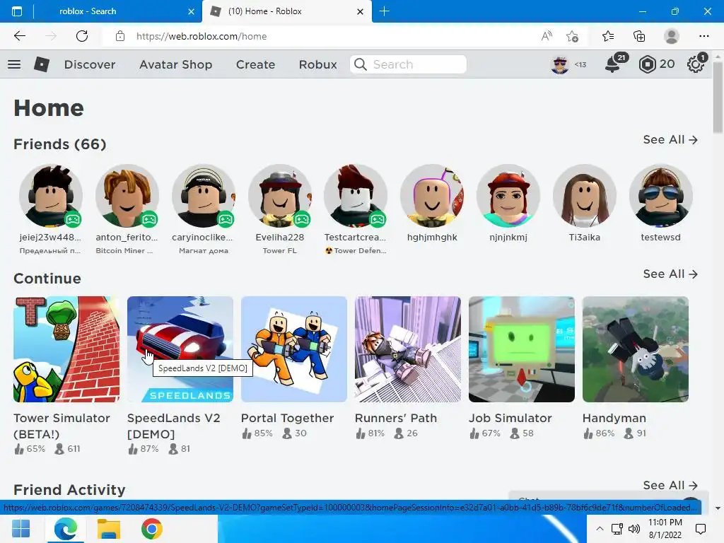Click the page vertical scrollbar
The width and height of the screenshot is (724, 543).
[x=718, y=97]
